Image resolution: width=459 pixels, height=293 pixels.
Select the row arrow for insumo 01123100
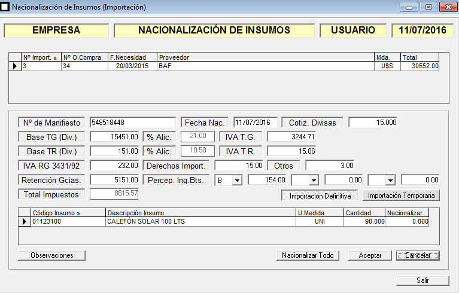click(x=25, y=222)
